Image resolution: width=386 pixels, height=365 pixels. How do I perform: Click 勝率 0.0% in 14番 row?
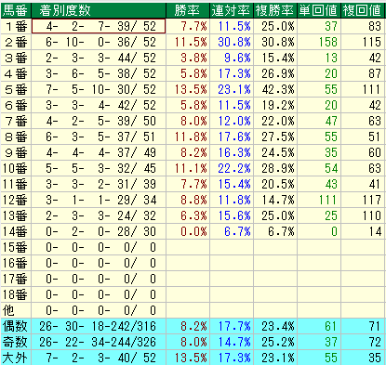click(x=188, y=231)
